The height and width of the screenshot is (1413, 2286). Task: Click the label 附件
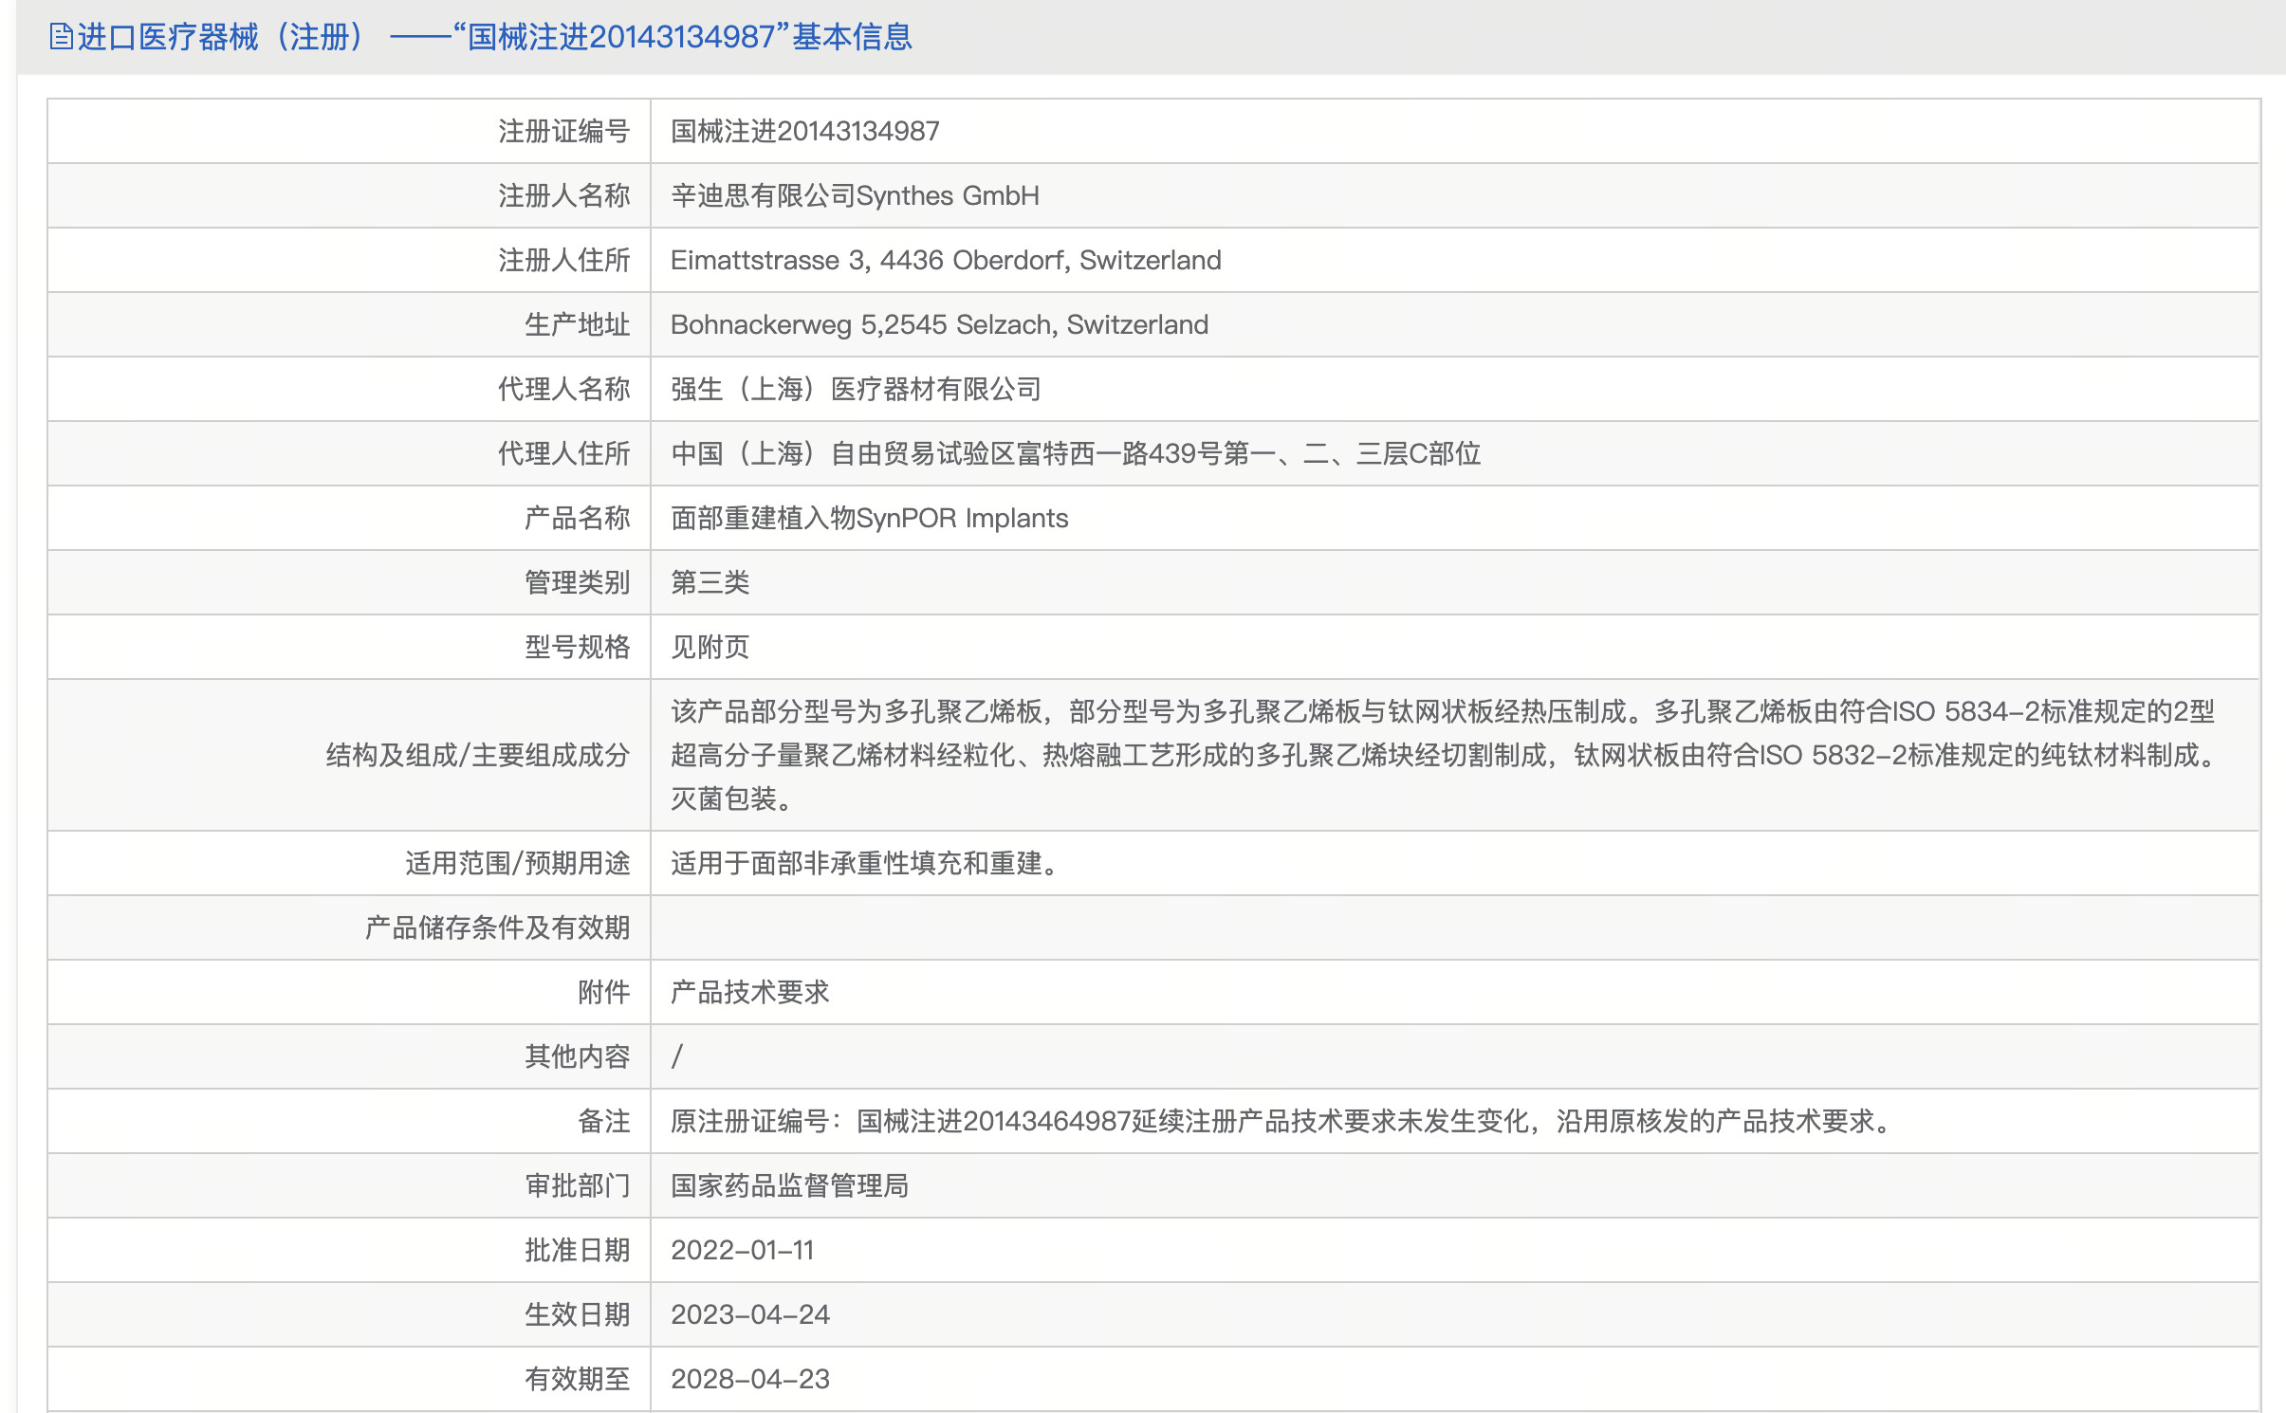point(604,992)
